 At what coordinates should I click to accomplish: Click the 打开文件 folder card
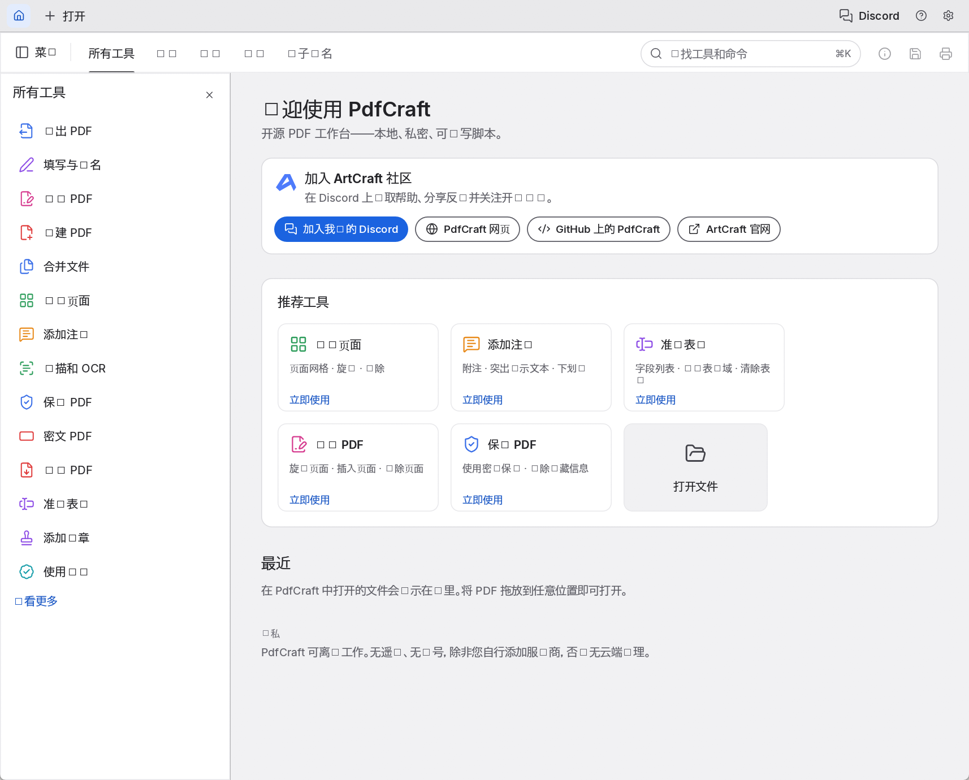695,467
